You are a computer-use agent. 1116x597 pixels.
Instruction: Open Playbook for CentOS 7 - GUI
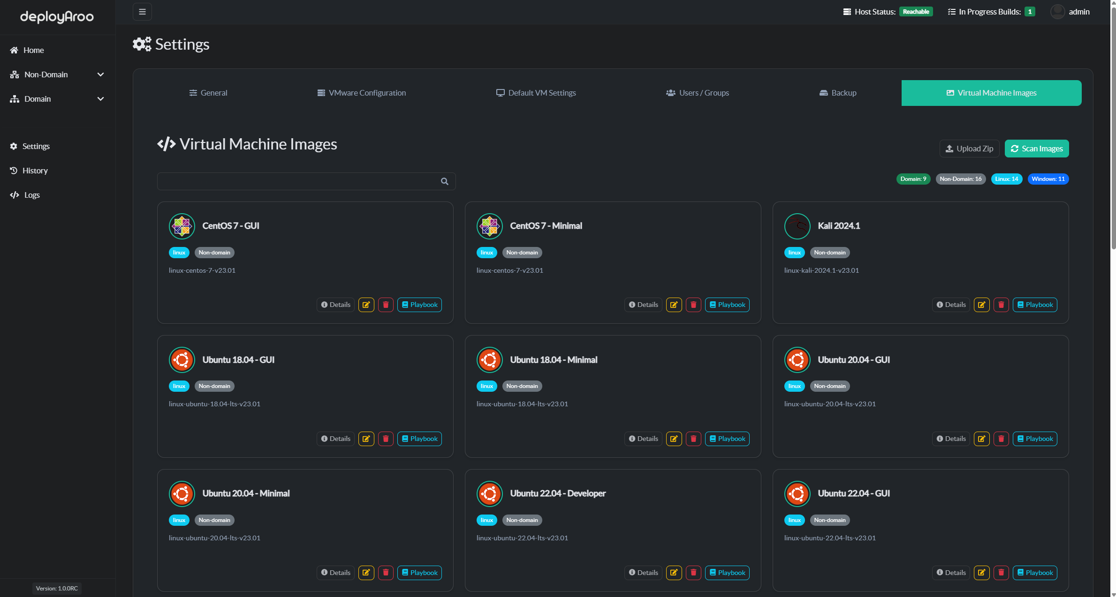point(419,305)
